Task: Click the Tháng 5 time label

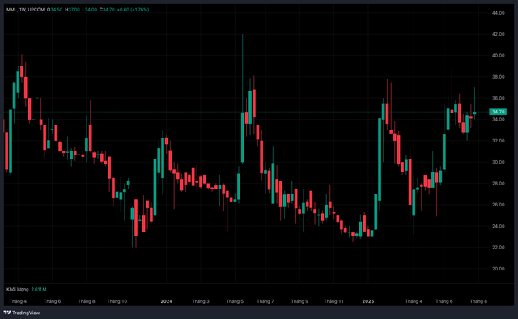Action: (x=235, y=301)
